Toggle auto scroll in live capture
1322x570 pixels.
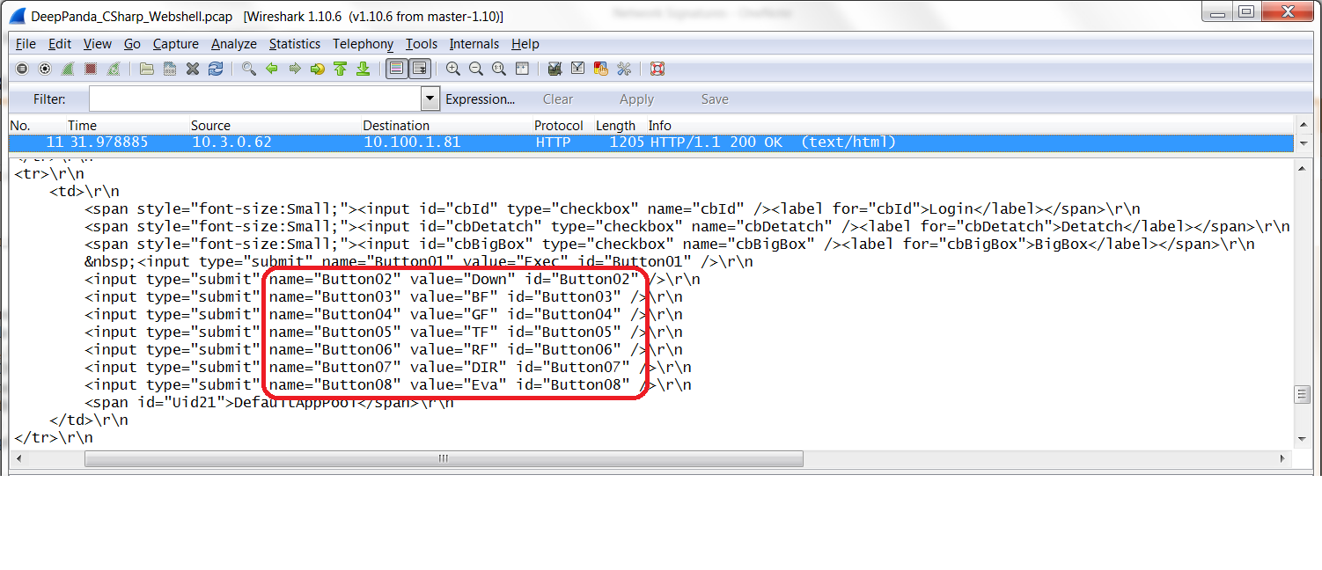[x=420, y=69]
